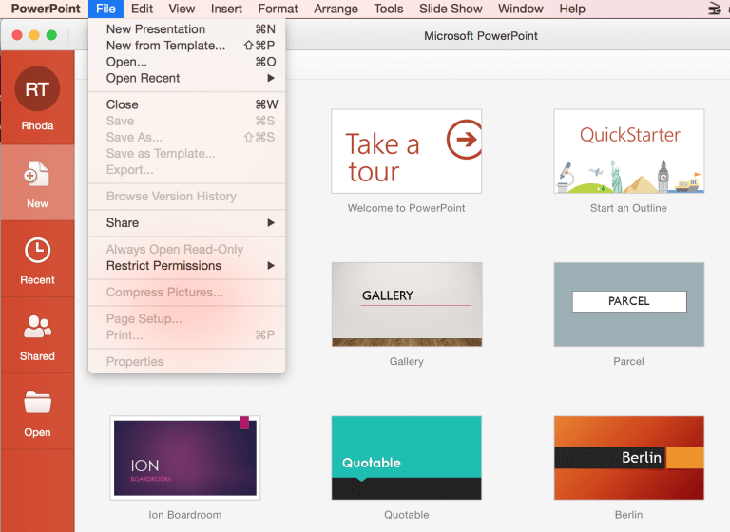Select Close from the File menu
This screenshot has width=730, height=532.
coord(186,104)
